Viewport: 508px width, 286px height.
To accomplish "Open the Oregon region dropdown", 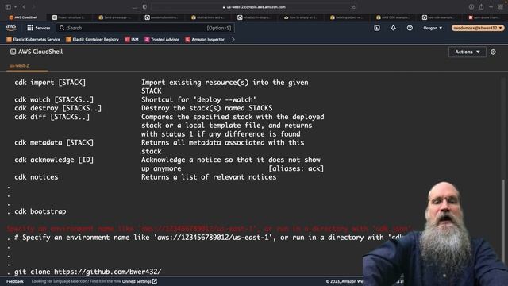I will pyautogui.click(x=433, y=28).
